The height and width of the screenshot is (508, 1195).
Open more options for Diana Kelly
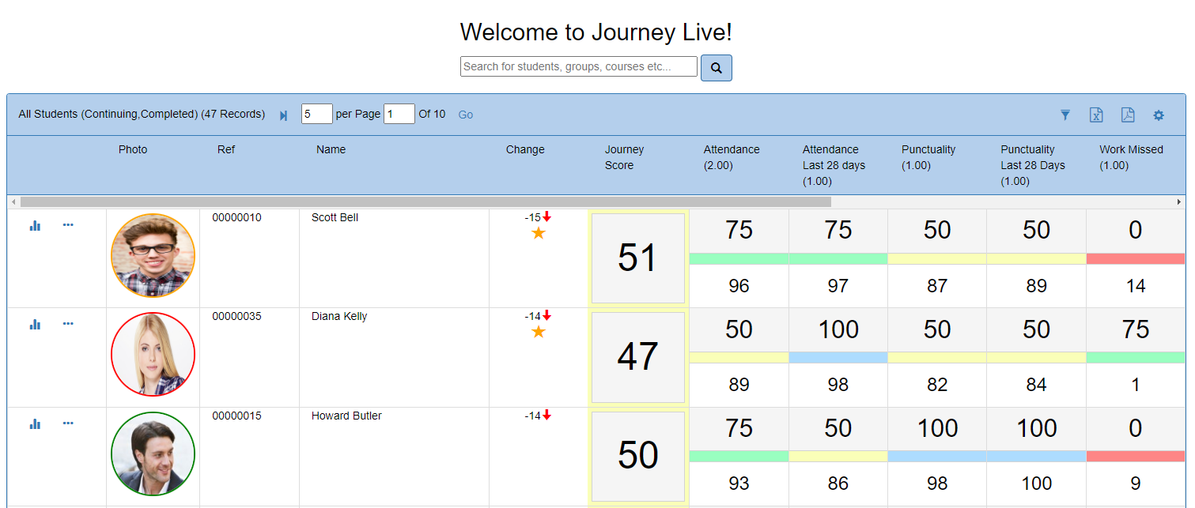pos(68,323)
